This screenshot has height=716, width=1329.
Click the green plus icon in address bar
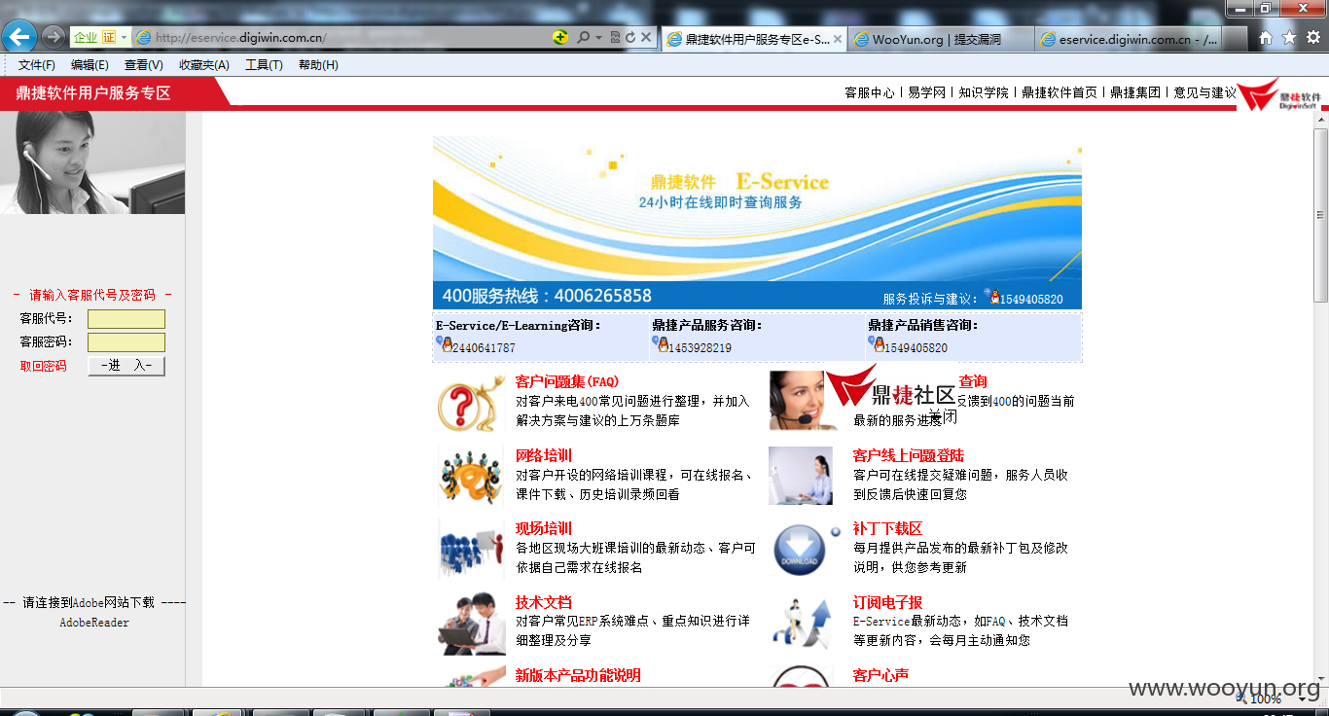[560, 37]
